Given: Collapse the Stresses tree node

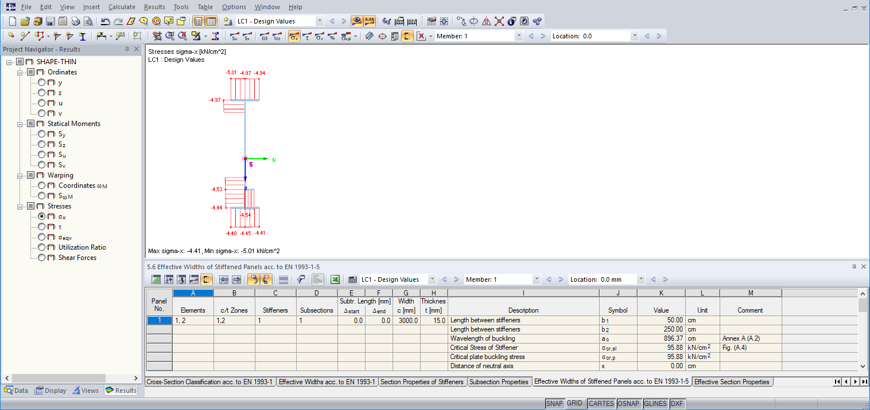Looking at the screenshot, I should [20, 206].
